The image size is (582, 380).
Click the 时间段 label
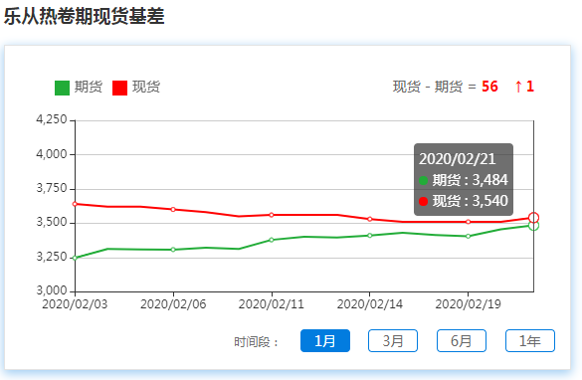[256, 342]
